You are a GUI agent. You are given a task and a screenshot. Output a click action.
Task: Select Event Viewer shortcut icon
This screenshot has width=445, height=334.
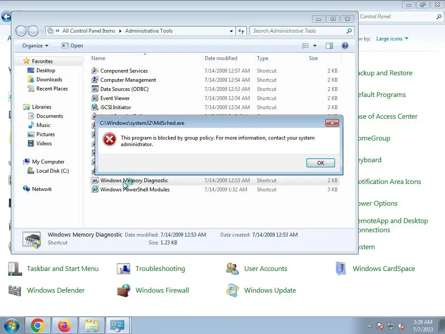click(95, 98)
